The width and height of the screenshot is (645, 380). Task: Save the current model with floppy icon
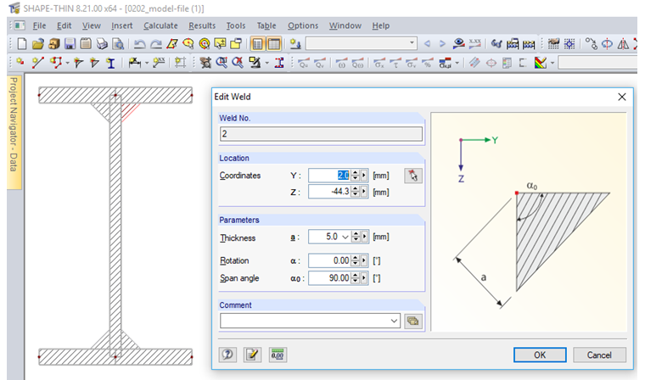point(70,43)
